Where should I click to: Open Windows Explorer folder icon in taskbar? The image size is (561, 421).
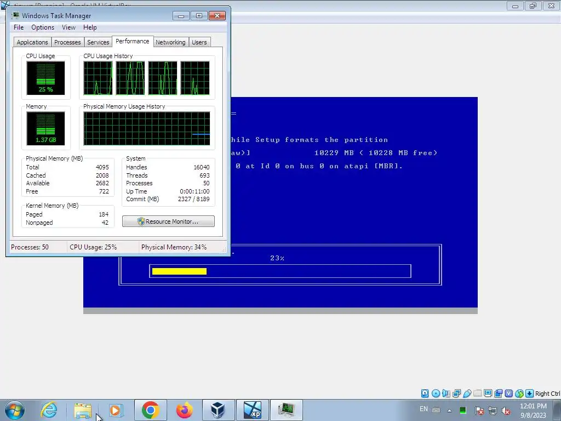coord(83,410)
